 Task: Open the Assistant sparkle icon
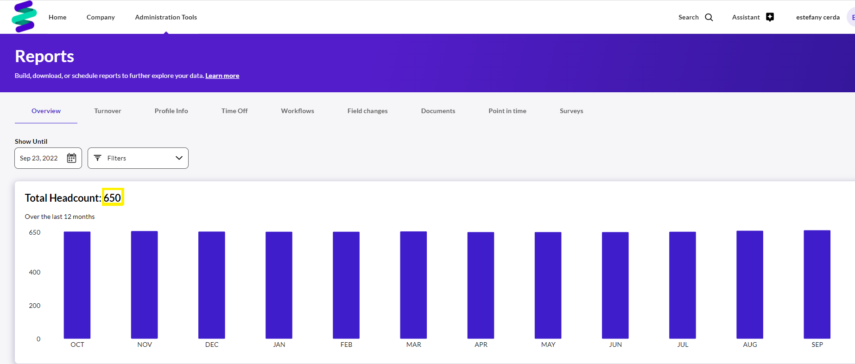coord(770,17)
